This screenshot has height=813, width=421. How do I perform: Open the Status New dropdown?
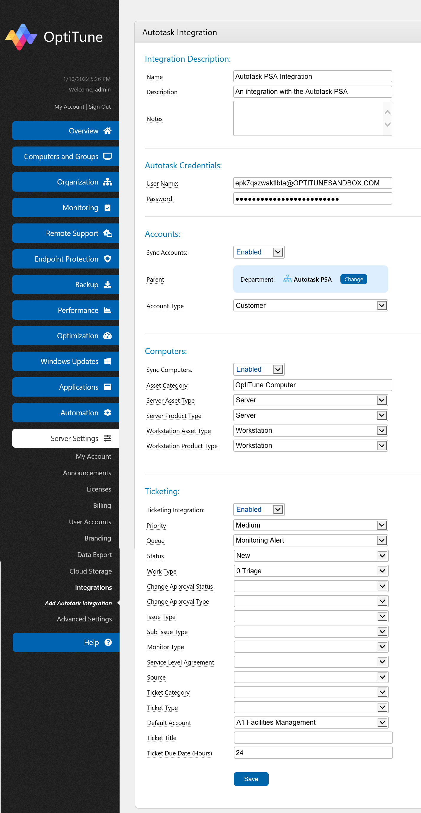(x=311, y=556)
